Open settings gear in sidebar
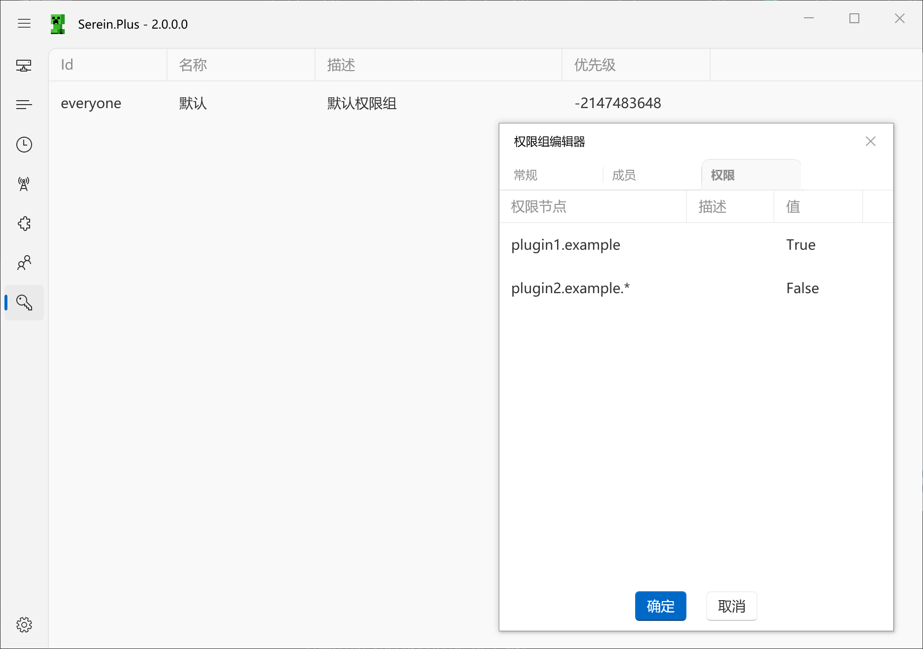923x649 pixels. pos(24,625)
